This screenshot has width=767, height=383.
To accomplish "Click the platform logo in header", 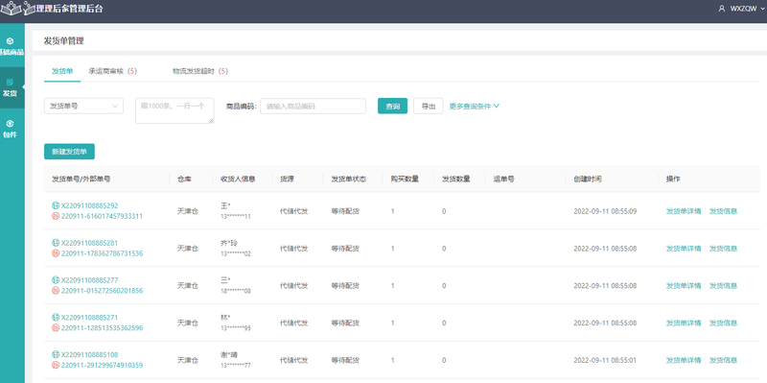I will (x=17, y=9).
